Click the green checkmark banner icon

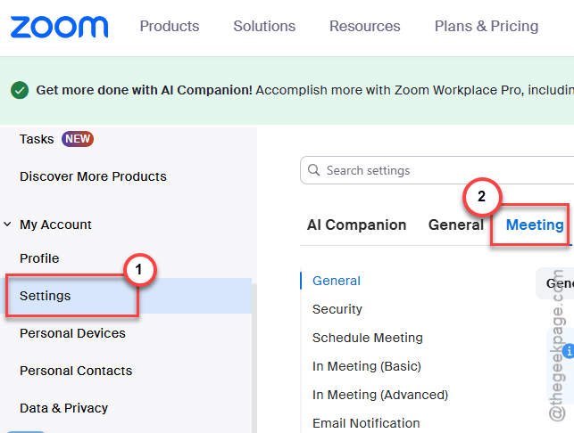(x=20, y=90)
